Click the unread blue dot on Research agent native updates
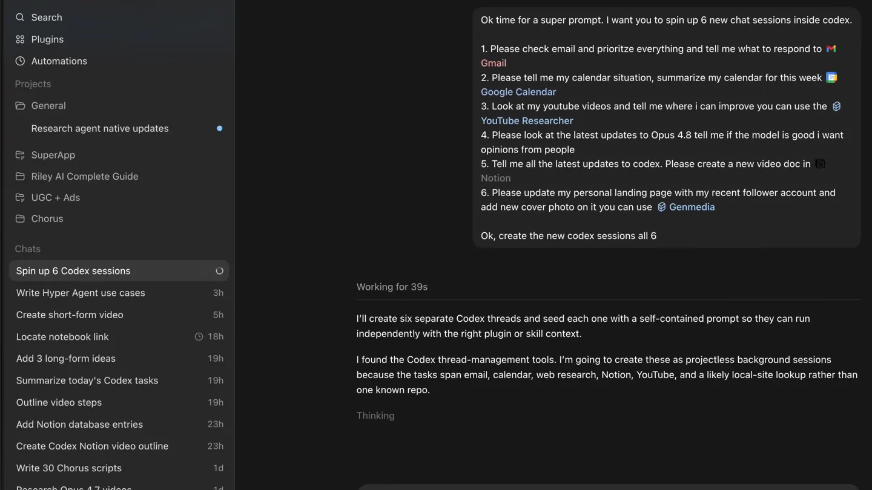 coord(219,128)
